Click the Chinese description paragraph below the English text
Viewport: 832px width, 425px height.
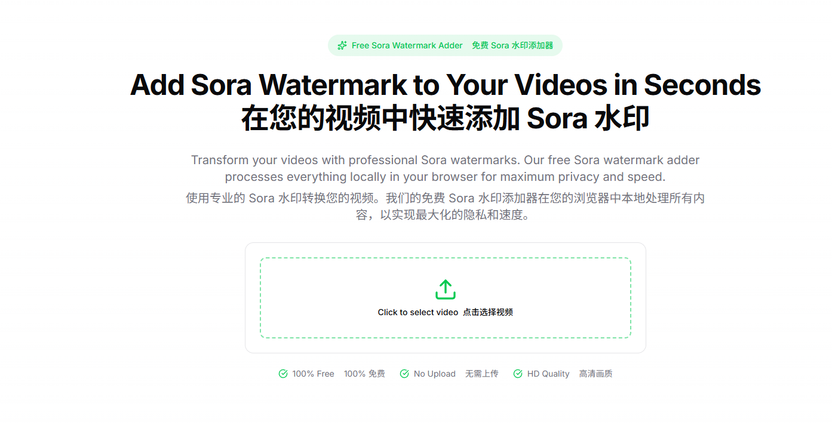446,206
